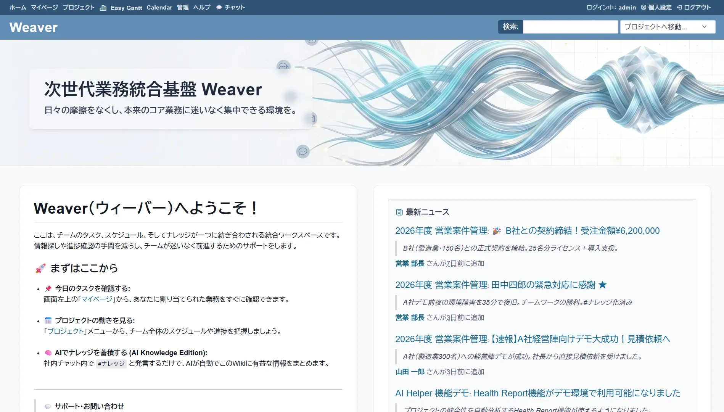
Task: Click the 個人設定 user icon
Action: (644, 7)
